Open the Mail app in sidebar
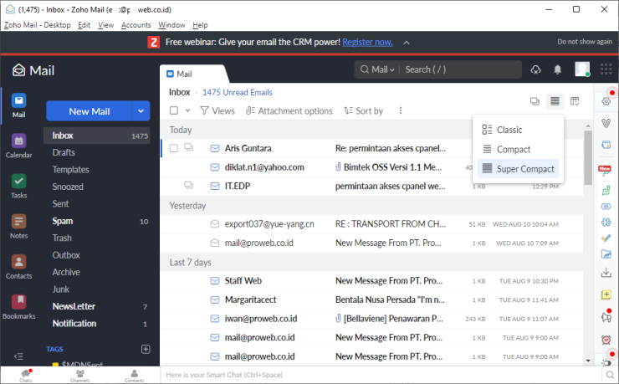The image size is (619, 384). pyautogui.click(x=18, y=105)
